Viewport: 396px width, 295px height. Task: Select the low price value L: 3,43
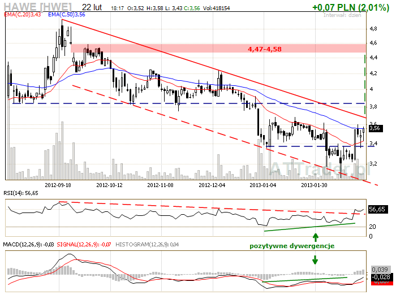click(x=174, y=8)
